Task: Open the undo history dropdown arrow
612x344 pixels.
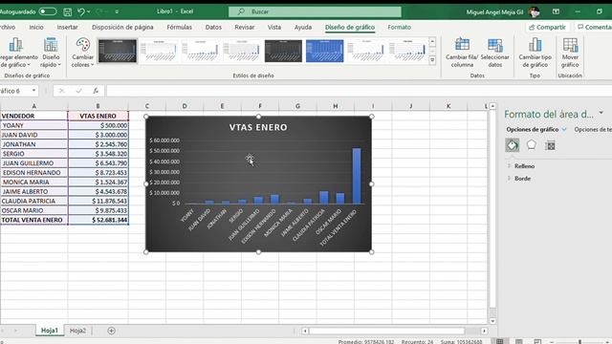Action: click(x=89, y=12)
